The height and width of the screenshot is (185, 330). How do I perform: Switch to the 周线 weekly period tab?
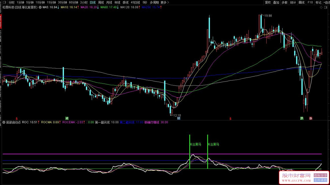coord(101,3)
